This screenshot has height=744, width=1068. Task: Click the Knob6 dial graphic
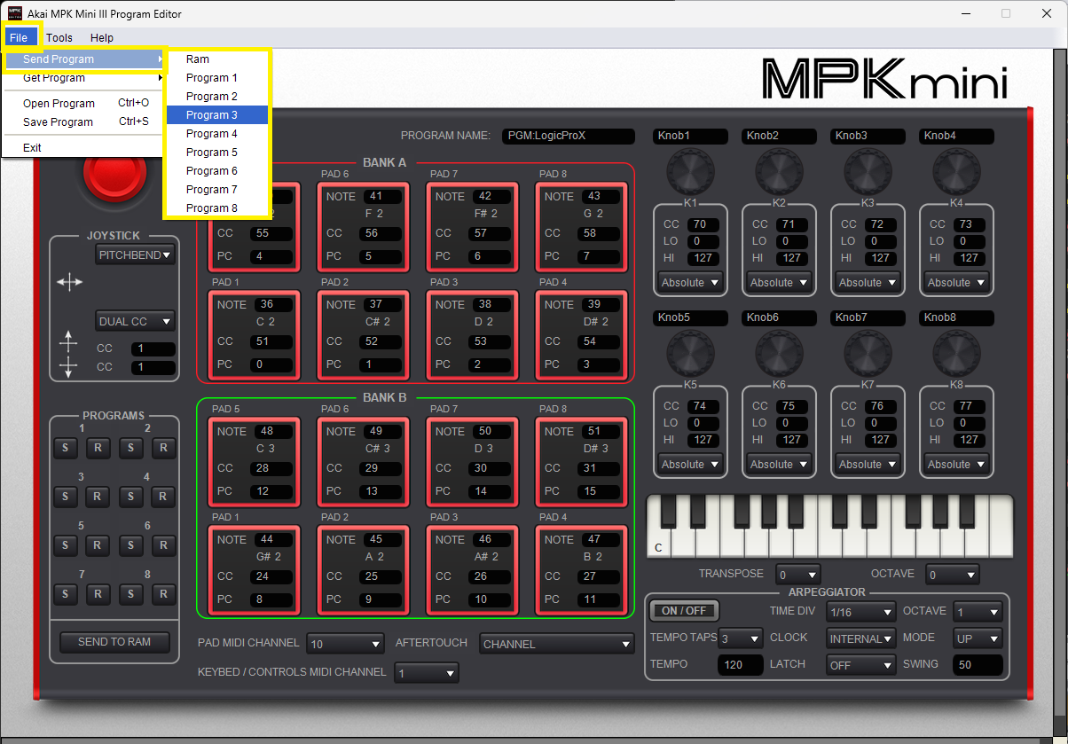pyautogui.click(x=779, y=353)
